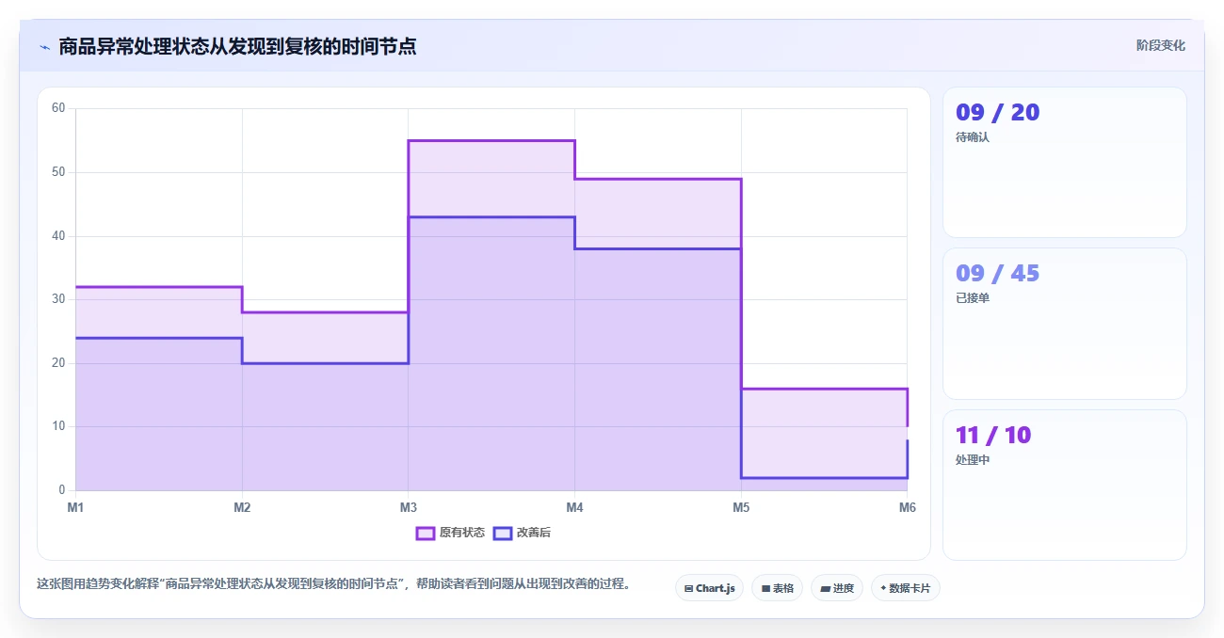Click the 40 y-axis tick label
This screenshot has height=638, width=1224.
[58, 235]
